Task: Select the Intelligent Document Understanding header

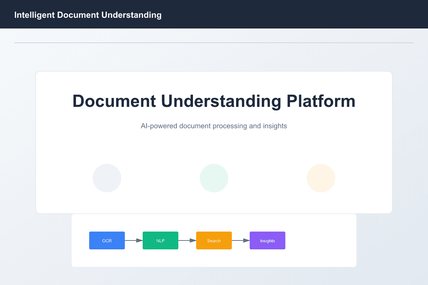Action: point(88,15)
